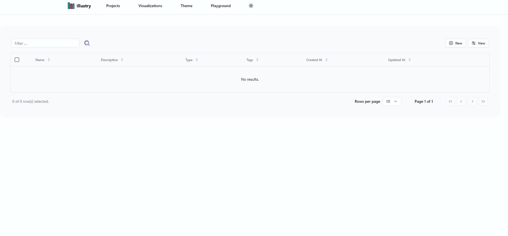Sort by Tags column arrows
The image size is (508, 236).
click(257, 60)
